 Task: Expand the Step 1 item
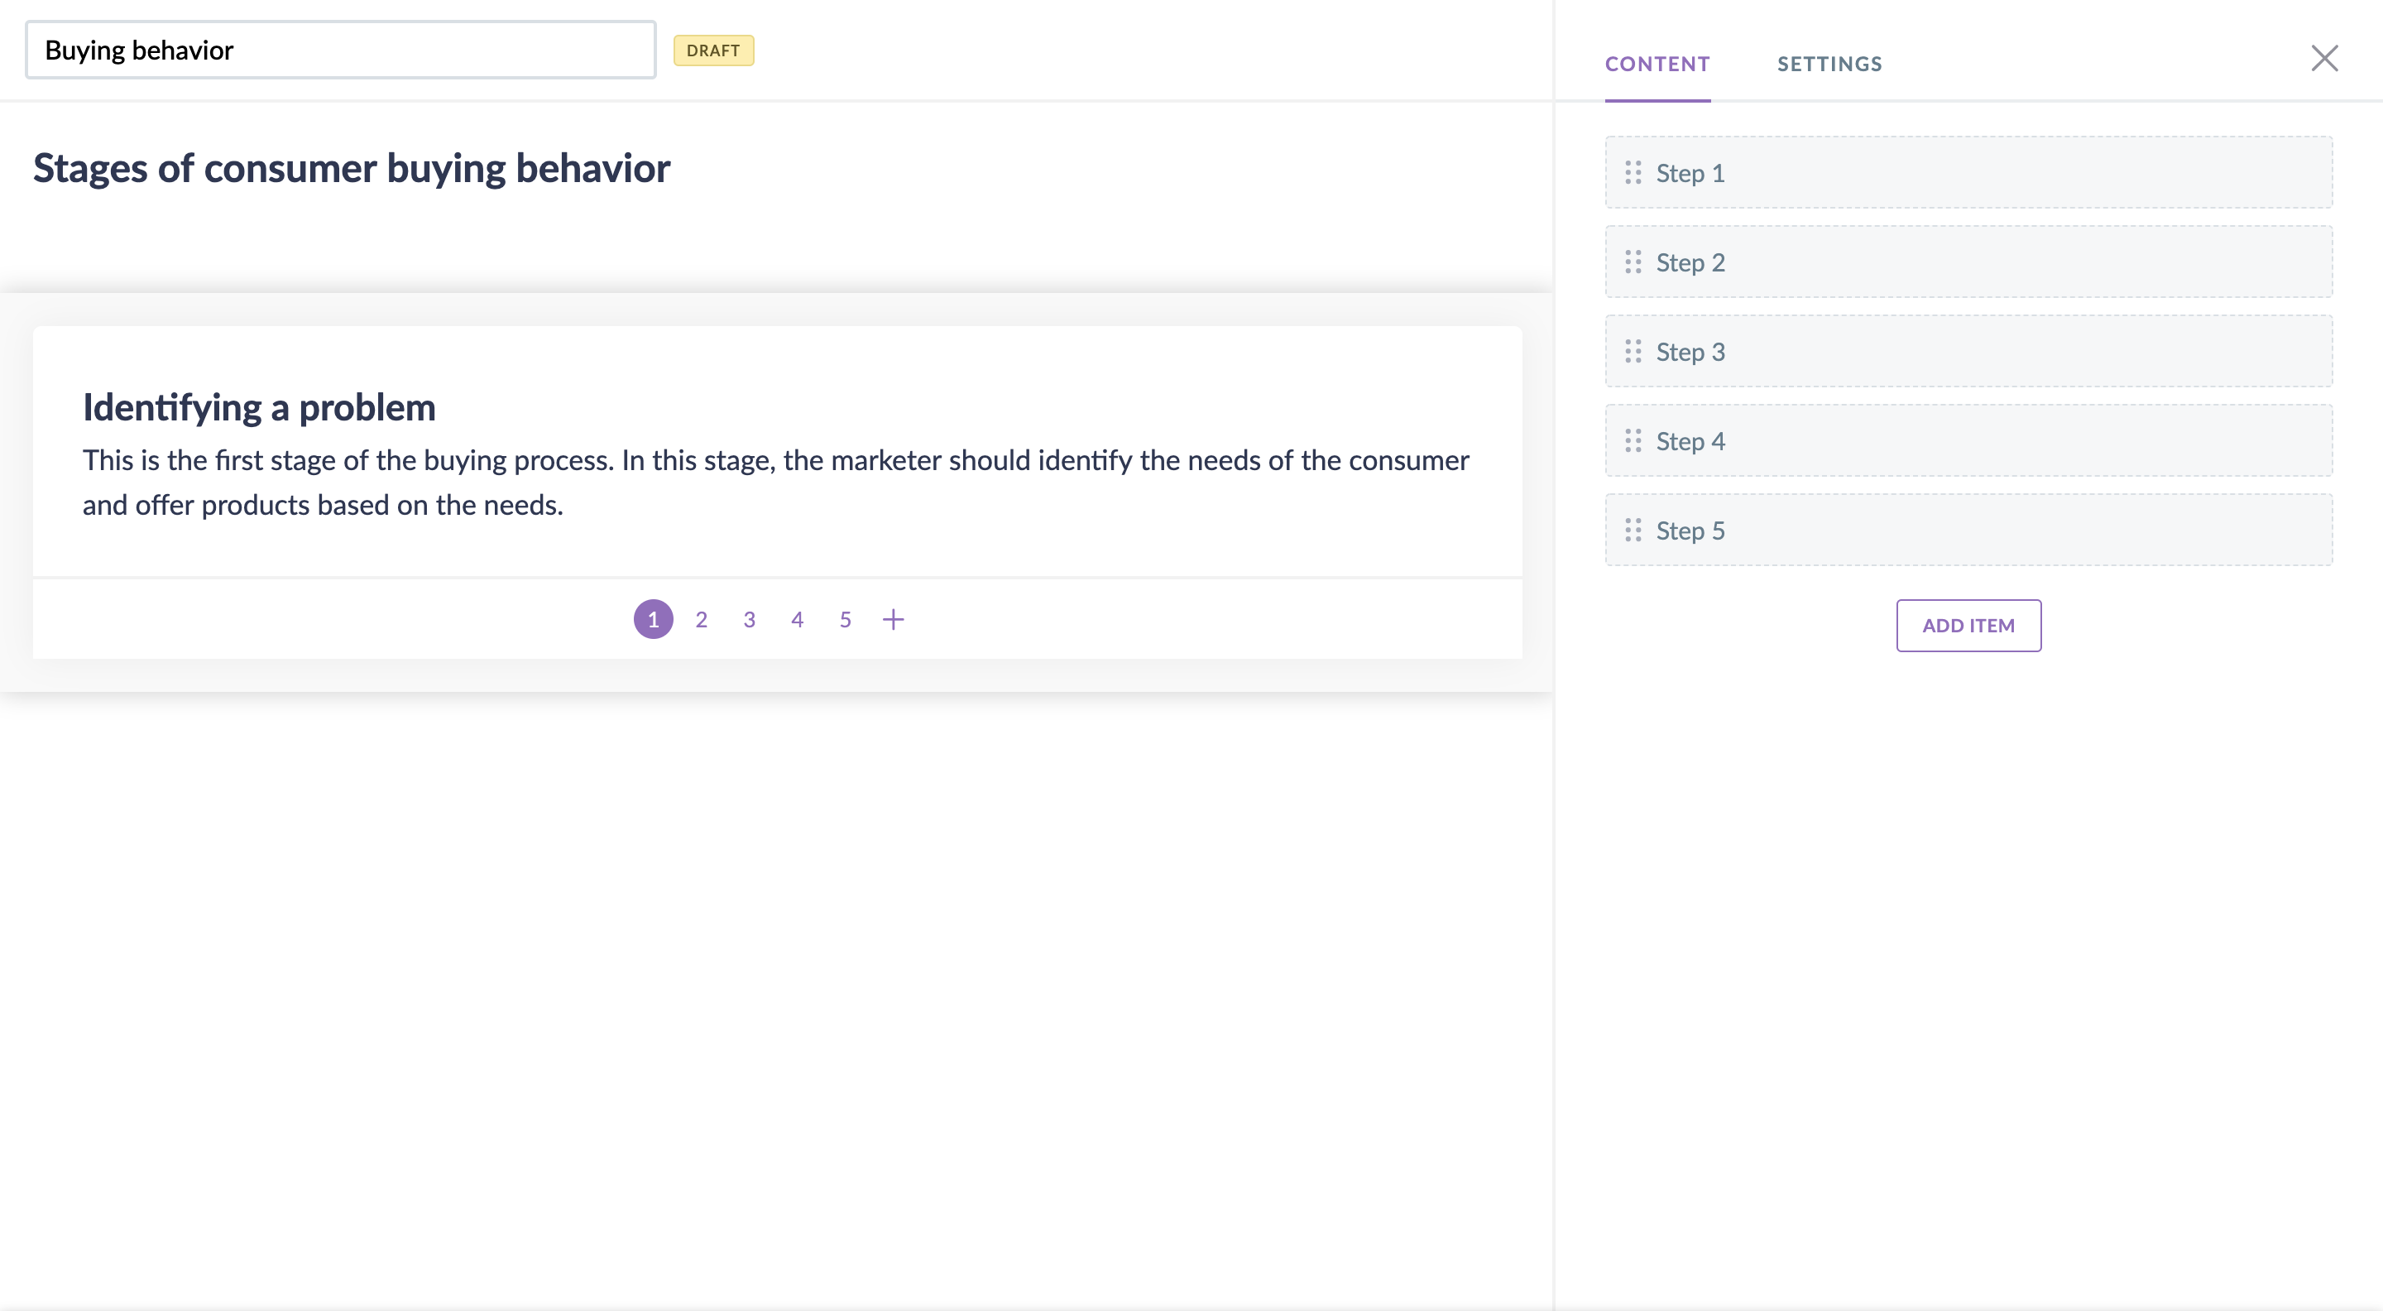point(1968,173)
